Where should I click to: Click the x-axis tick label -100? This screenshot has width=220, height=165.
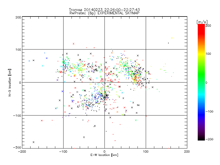click(63, 152)
